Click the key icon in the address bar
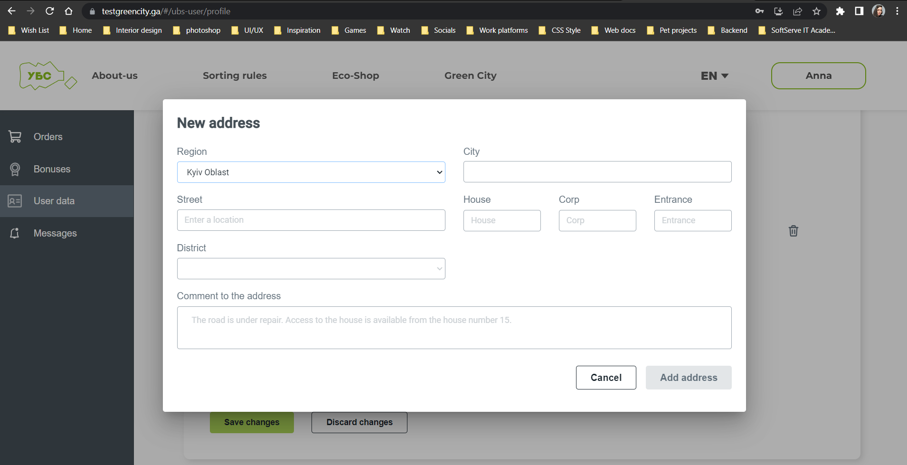Image resolution: width=907 pixels, height=465 pixels. click(x=759, y=11)
